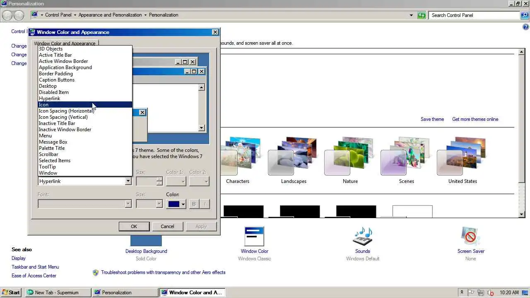Viewport: 530px width, 298px height.
Task: Click the volume tray icon
Action: click(491, 292)
